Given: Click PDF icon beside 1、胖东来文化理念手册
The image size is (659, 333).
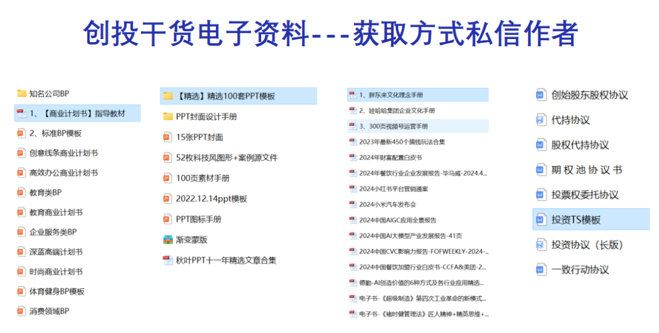Looking at the screenshot, I should click(353, 95).
